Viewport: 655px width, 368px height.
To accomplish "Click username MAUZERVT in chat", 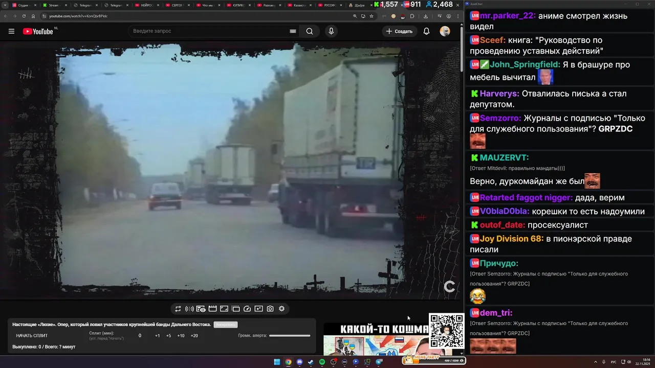I will tap(505, 158).
